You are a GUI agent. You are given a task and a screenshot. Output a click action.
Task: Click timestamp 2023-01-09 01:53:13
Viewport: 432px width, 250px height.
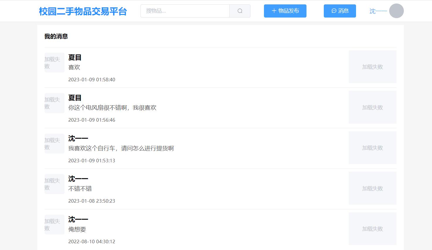point(92,161)
